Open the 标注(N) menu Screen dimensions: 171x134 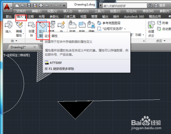click(x=131, y=11)
